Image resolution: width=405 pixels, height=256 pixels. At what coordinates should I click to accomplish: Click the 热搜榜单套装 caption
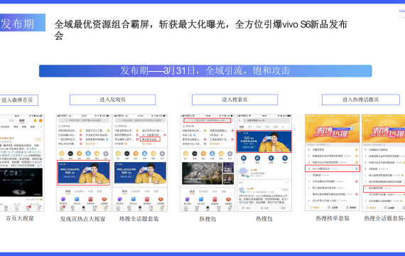point(333,218)
